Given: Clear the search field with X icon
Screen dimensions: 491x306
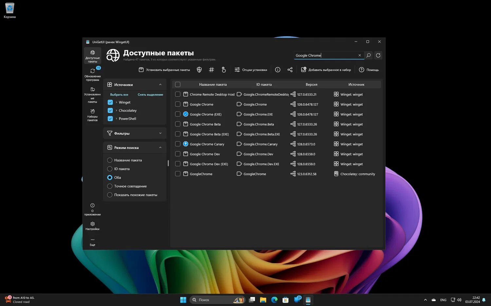Looking at the screenshot, I should click(359, 56).
